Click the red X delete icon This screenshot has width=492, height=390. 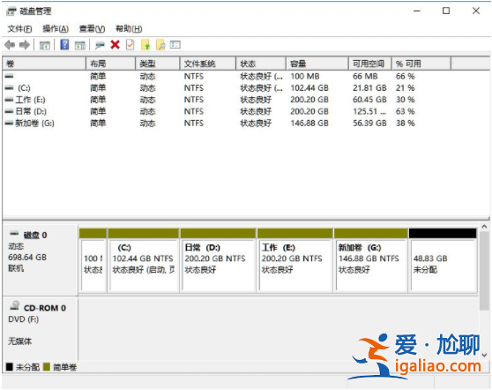click(116, 45)
